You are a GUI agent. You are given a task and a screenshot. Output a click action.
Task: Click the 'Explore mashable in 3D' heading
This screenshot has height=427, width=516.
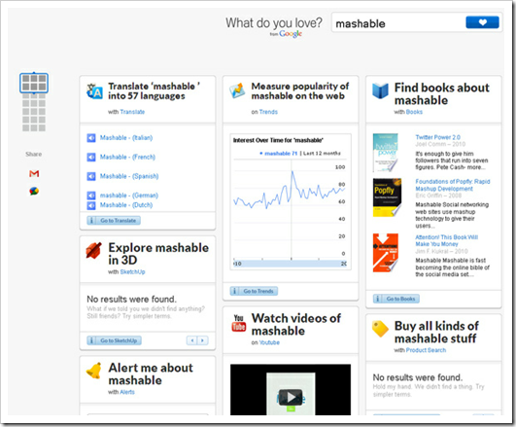tap(158, 254)
